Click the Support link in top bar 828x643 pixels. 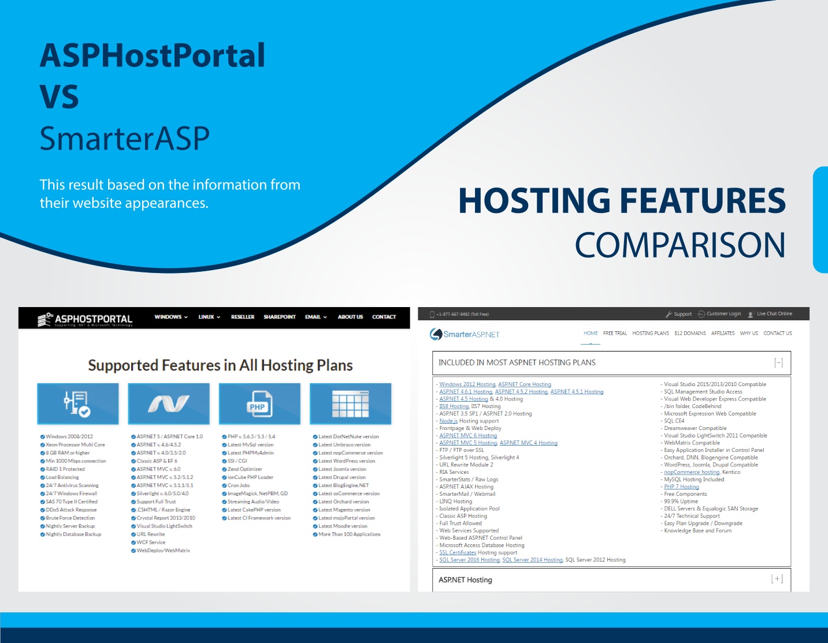click(683, 315)
